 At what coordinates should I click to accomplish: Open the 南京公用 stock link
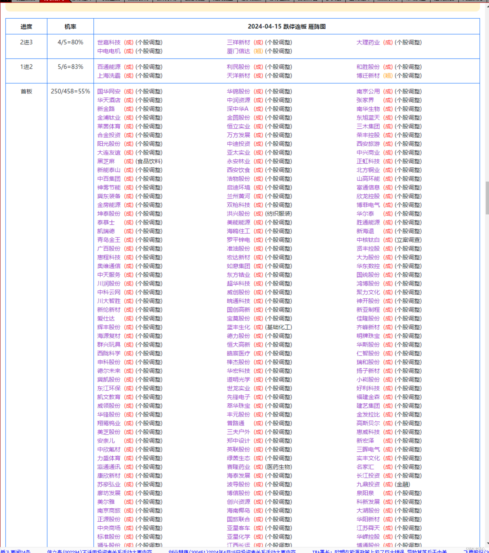coord(368,91)
